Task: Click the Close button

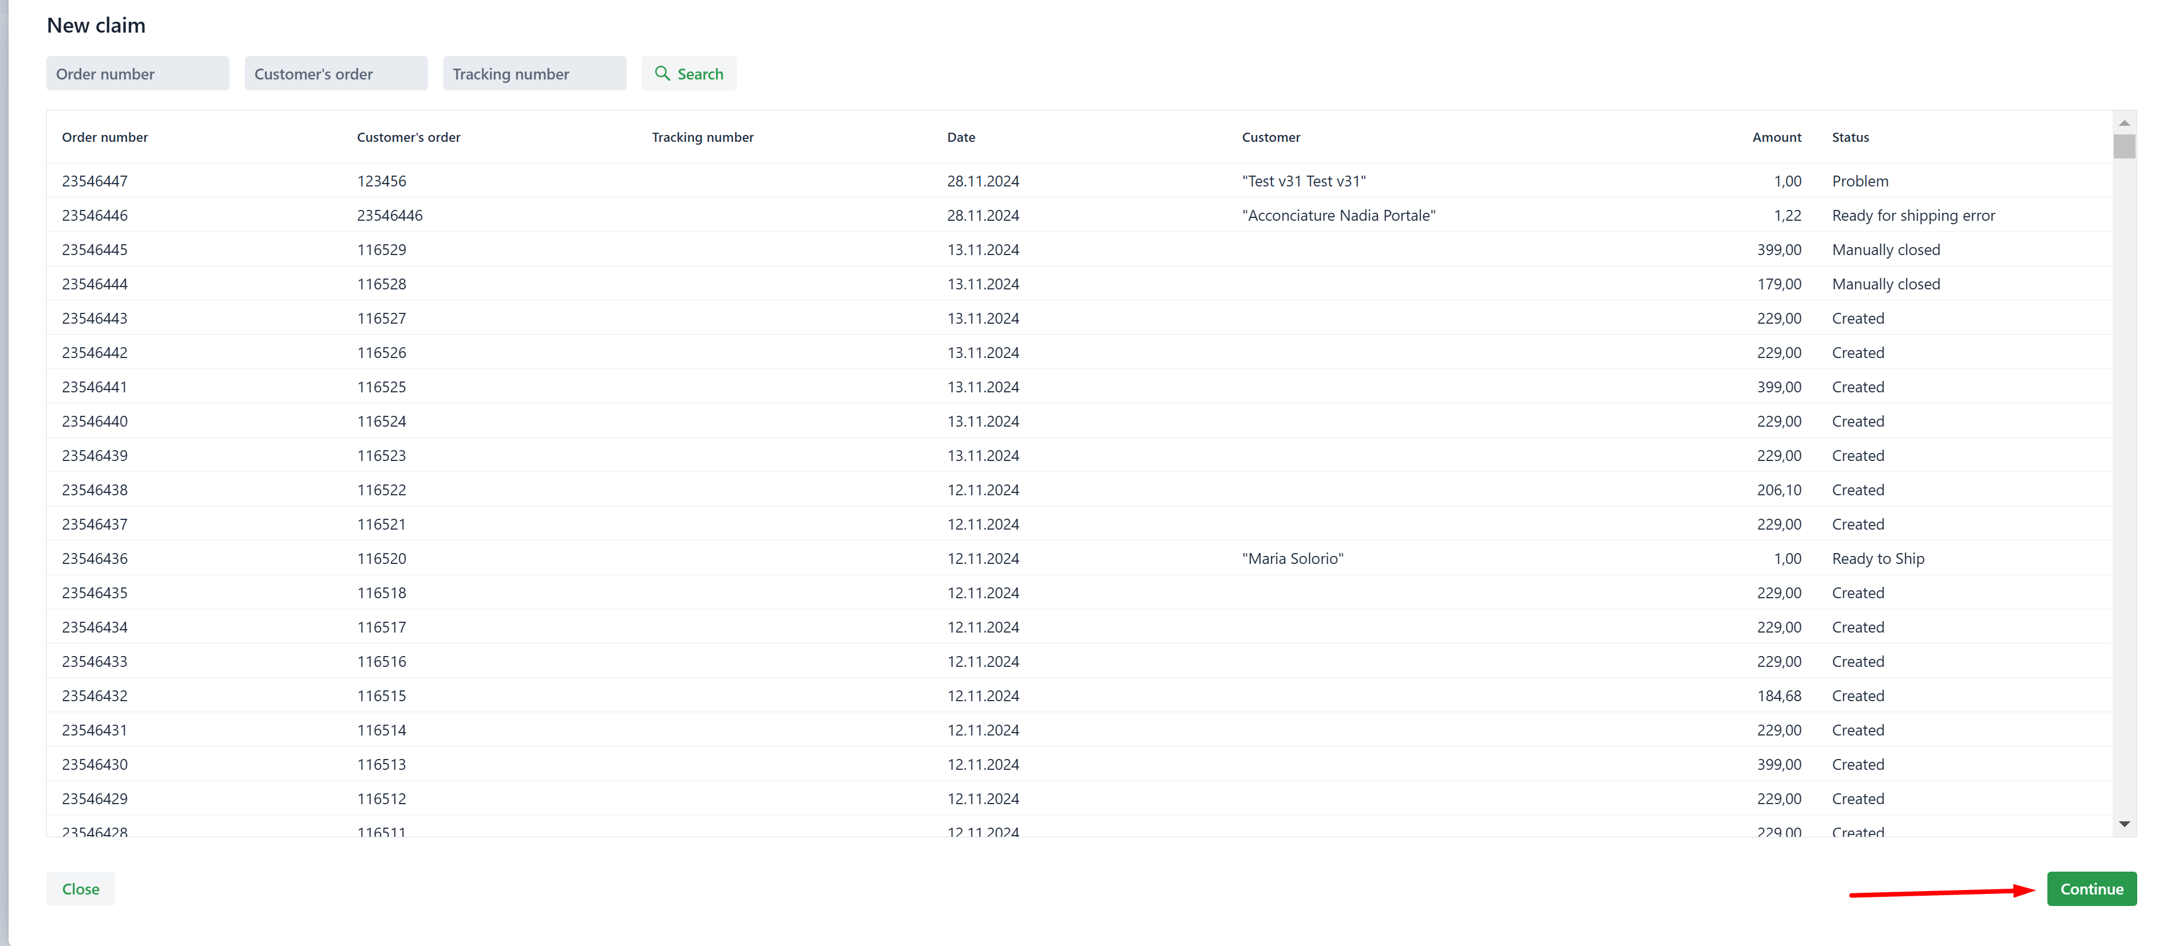Action: (80, 889)
